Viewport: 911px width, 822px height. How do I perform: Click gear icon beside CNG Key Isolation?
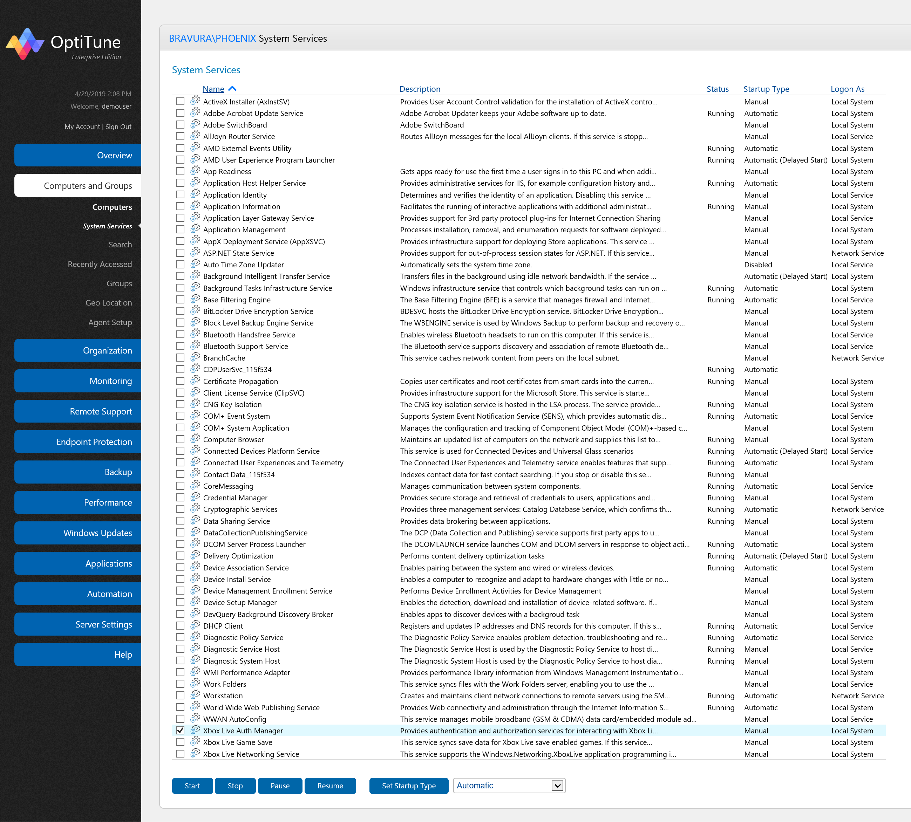click(x=195, y=404)
